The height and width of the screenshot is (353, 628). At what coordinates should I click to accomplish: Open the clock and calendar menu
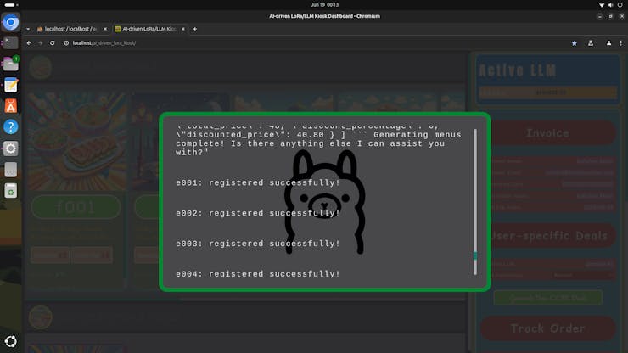pyautogui.click(x=324, y=5)
